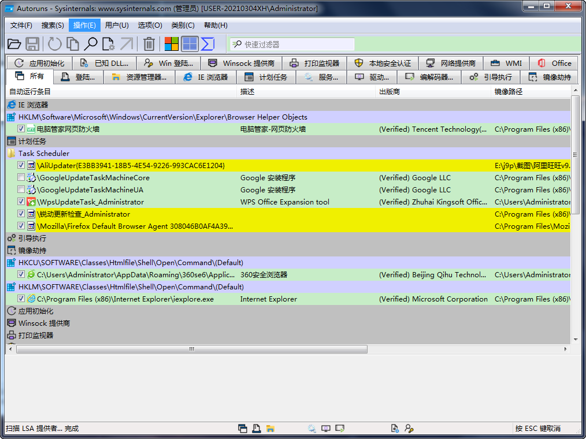The height and width of the screenshot is (439, 586).
Task: Select the Task Scheduler group row
Action: click(288, 153)
